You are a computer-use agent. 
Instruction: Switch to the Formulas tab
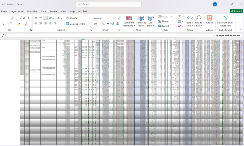click(32, 12)
